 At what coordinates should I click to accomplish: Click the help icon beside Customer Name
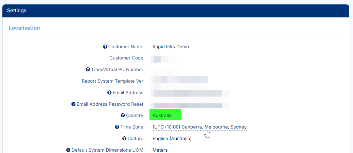point(105,47)
